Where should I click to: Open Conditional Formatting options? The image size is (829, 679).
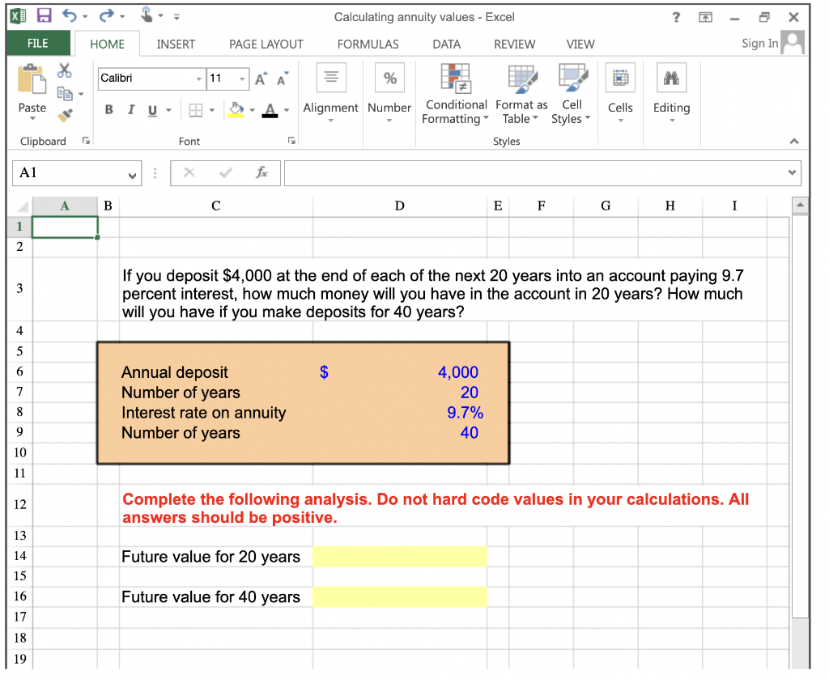tap(455, 93)
